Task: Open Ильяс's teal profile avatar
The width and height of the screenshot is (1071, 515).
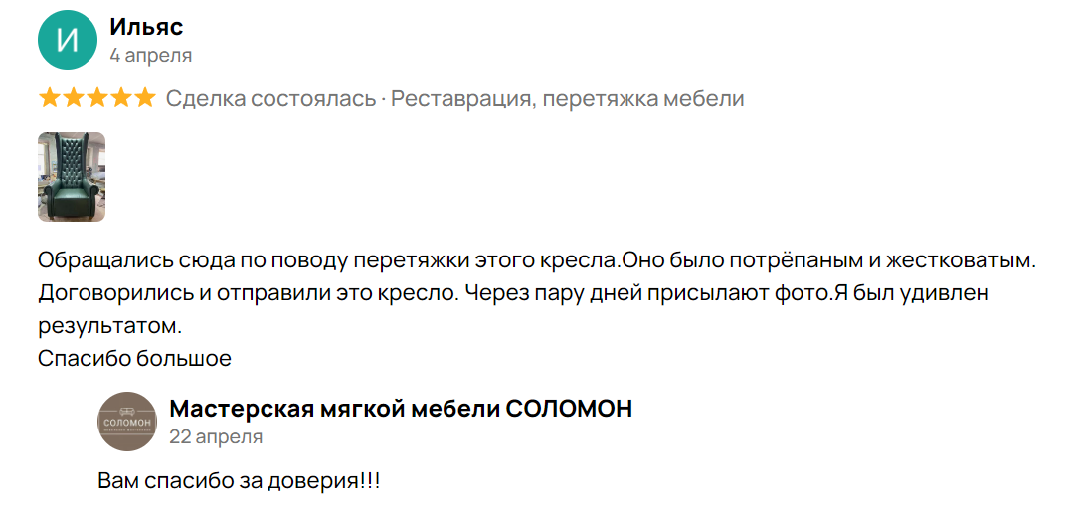Action: point(67,40)
